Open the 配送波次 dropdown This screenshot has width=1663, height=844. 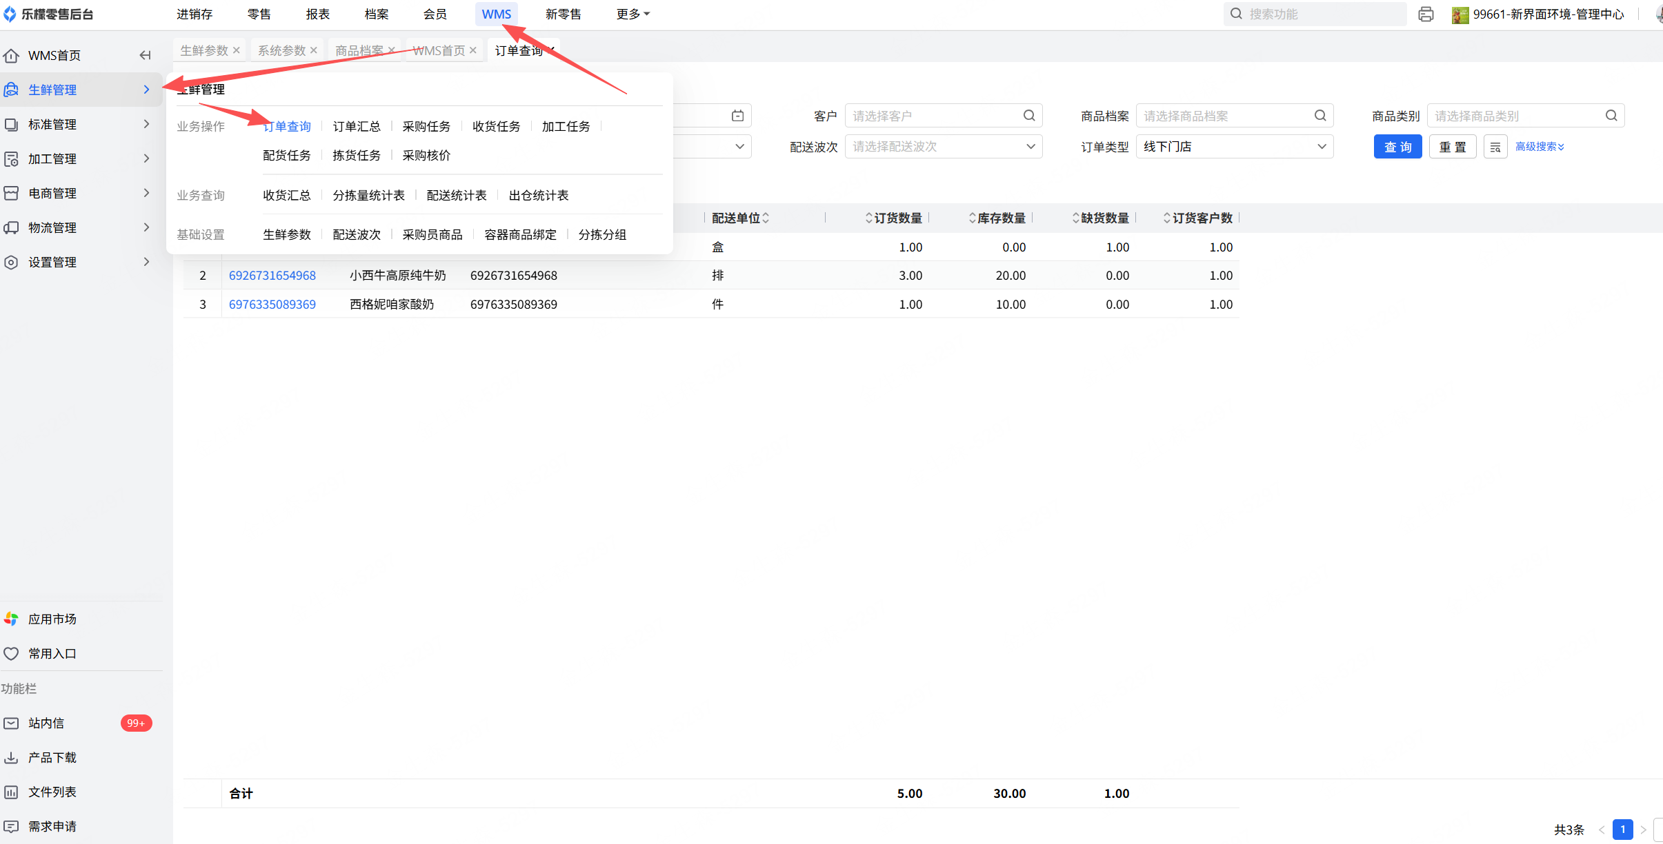coord(943,147)
